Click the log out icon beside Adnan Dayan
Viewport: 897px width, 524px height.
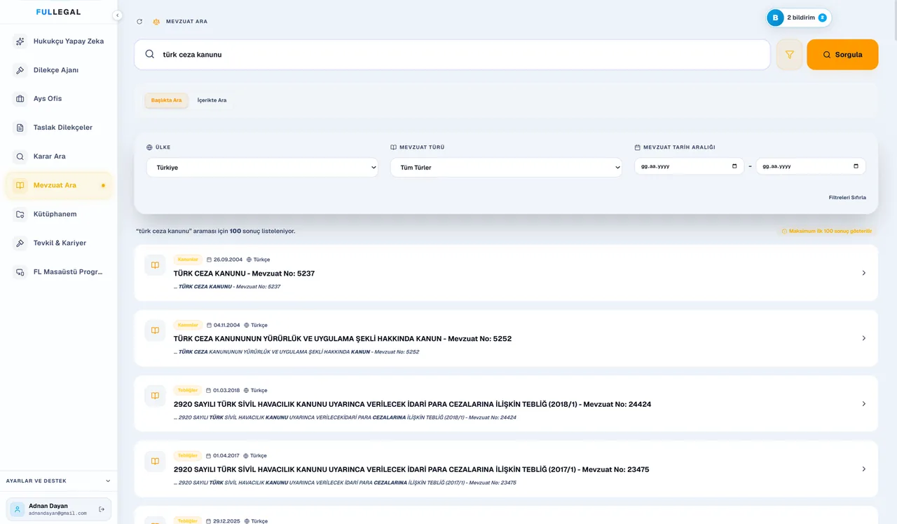coord(102,509)
